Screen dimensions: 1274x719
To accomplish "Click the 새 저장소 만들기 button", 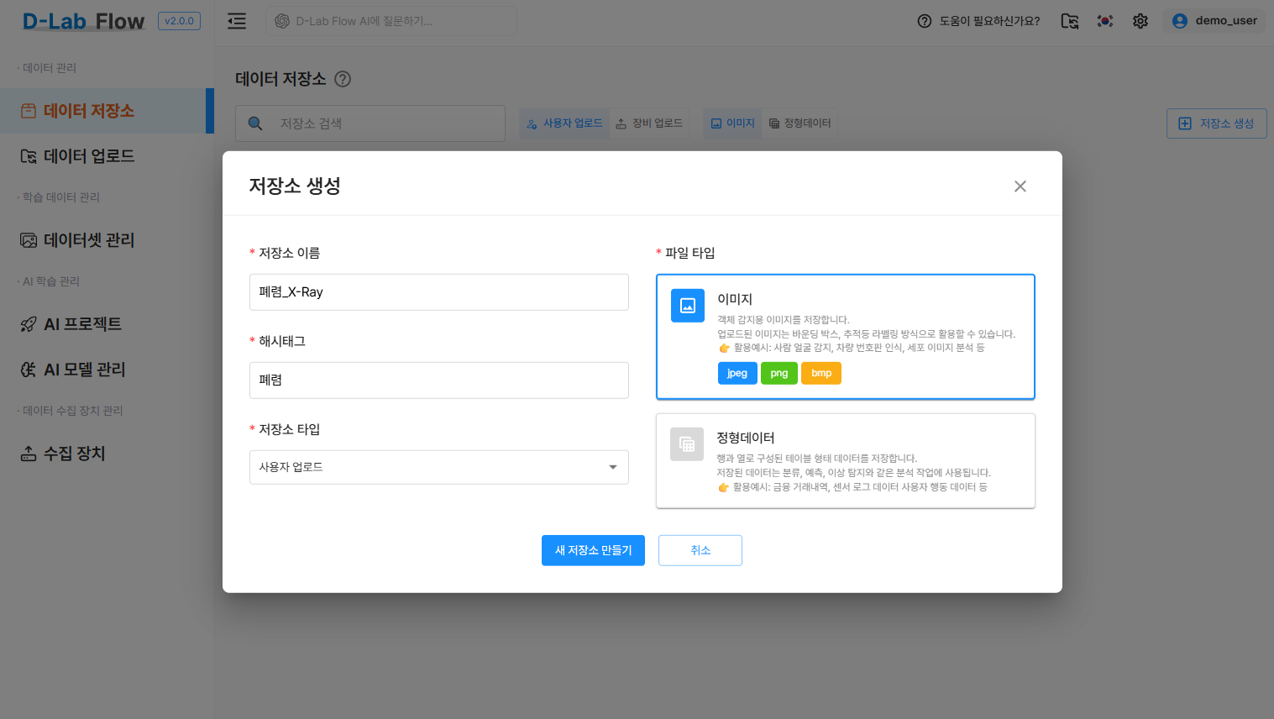I will click(593, 550).
